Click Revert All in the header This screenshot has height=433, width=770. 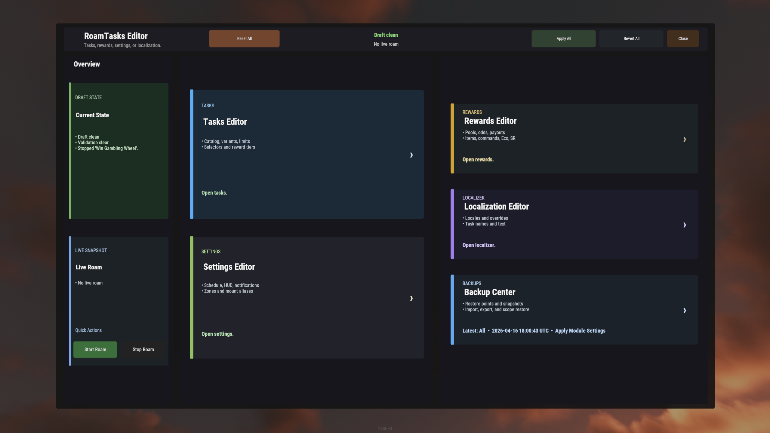(x=631, y=38)
